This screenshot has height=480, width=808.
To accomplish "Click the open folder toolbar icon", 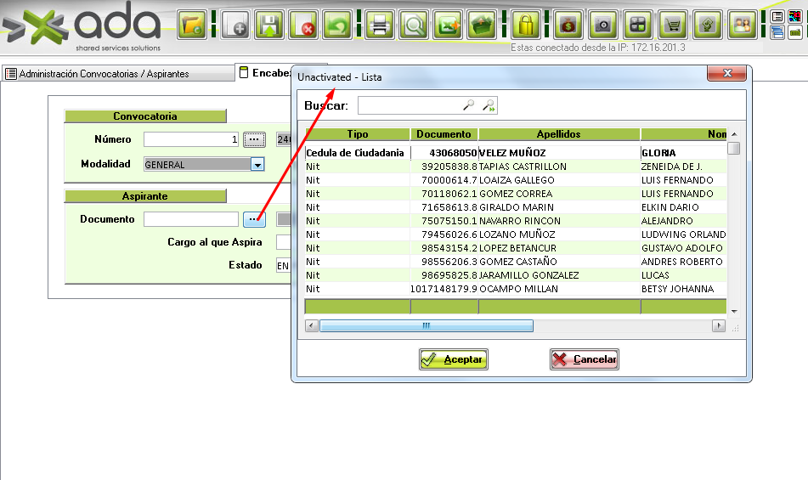I will 193,25.
